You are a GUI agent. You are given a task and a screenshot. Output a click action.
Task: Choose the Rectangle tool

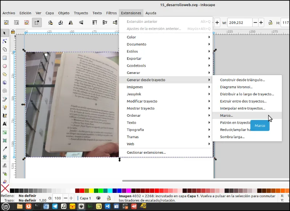(x=5, y=58)
